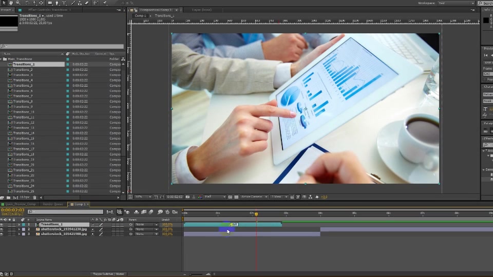Hide the Transitions_1 layer eye icon

(2, 225)
